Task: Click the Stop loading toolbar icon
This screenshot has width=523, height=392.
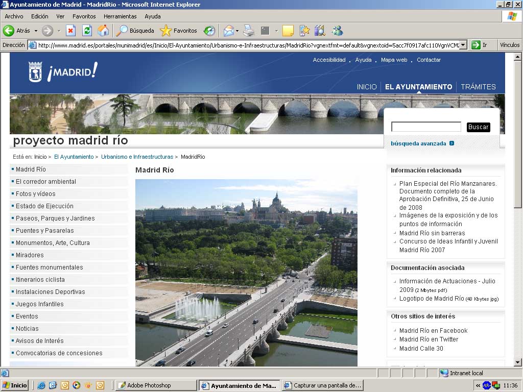Action: click(x=70, y=31)
